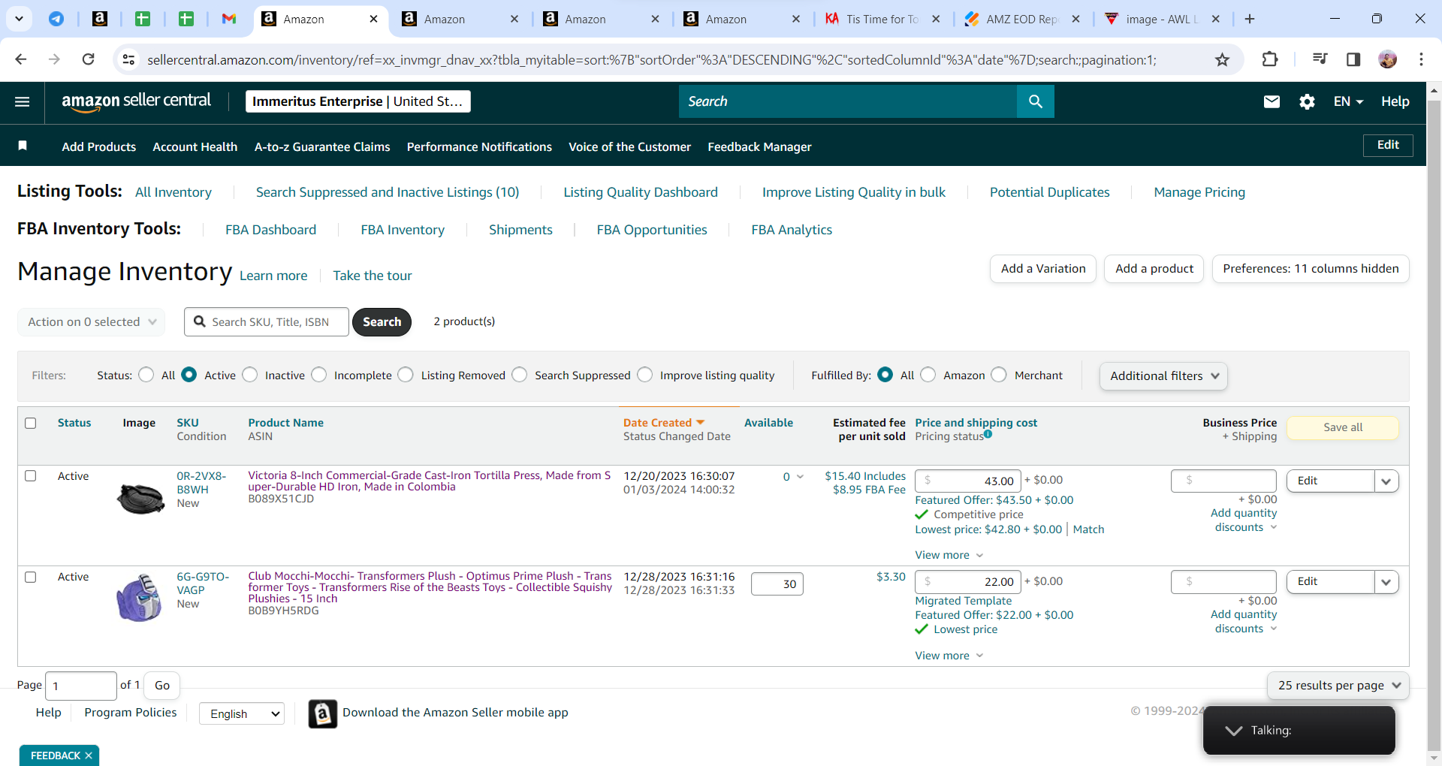Go back to previous page
This screenshot has height=766, width=1442.
pos(21,59)
